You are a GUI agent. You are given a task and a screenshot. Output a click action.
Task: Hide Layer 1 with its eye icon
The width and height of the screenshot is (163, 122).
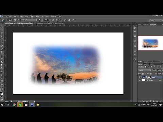tap(139, 77)
